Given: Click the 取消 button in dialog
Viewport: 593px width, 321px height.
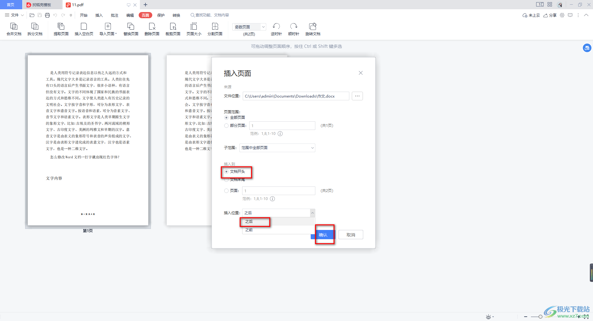Looking at the screenshot, I should coord(351,235).
